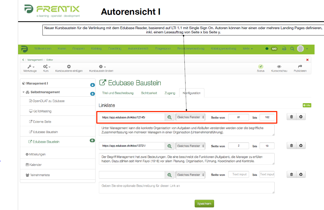Viewport: 324px width, 210px height.
Task: Click the 0/0 counter badge in top bar
Action: click(x=274, y=49)
